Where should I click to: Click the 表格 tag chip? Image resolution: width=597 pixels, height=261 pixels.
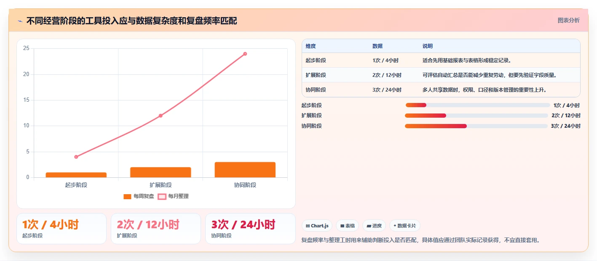coord(348,226)
